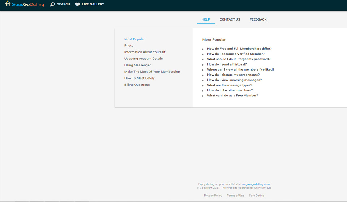The image size is (347, 202).
Task: Click the Search magnifier icon
Action: [52, 4]
